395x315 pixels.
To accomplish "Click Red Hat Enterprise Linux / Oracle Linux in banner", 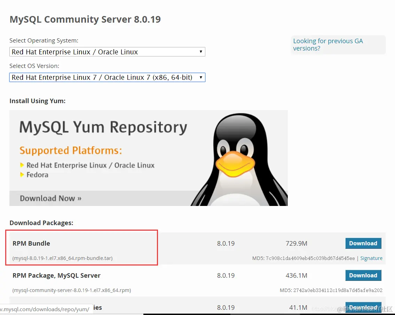I will click(90, 165).
